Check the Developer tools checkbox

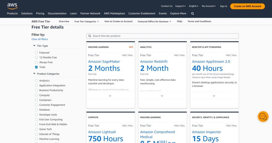click(36, 115)
